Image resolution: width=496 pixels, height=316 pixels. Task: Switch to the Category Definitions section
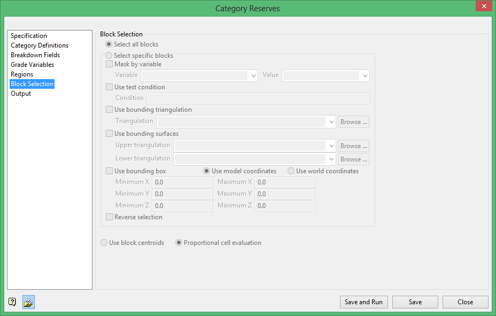(40, 45)
